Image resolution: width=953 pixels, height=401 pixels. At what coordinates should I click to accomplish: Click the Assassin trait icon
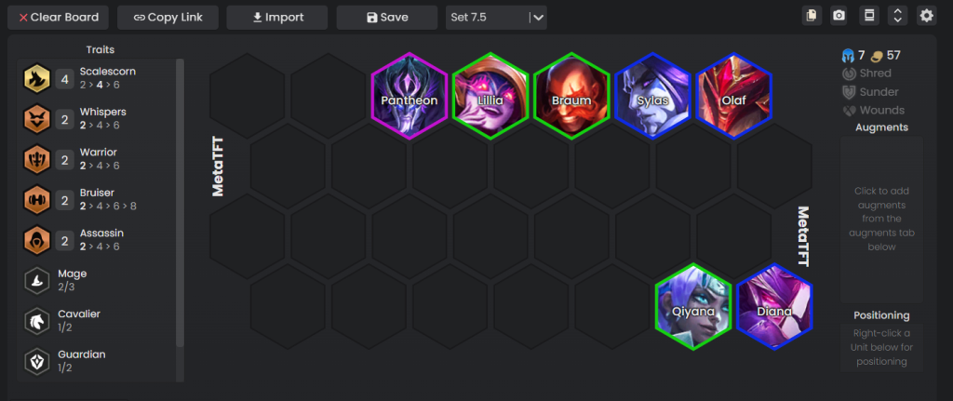36,240
